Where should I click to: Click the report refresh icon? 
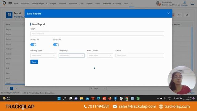pyautogui.click(x=187, y=15)
